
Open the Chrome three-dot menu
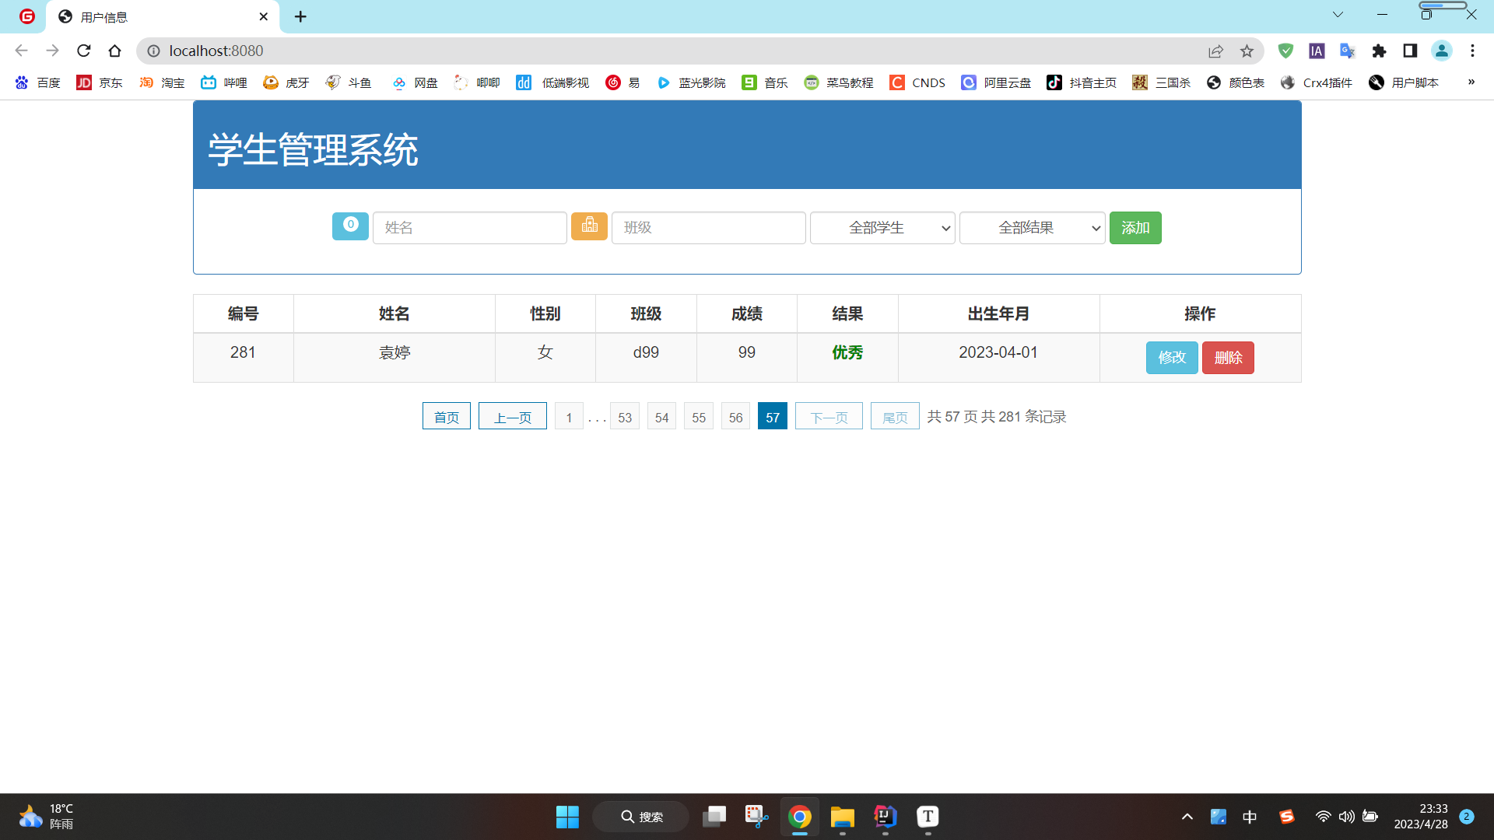point(1472,51)
